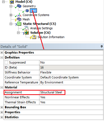Image resolution: width=104 pixels, height=121 pixels.
Task: Click the Coordinate System property label
Action: 18,77
